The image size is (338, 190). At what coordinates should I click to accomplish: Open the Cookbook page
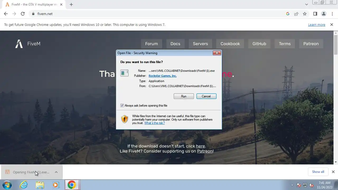[230, 44]
